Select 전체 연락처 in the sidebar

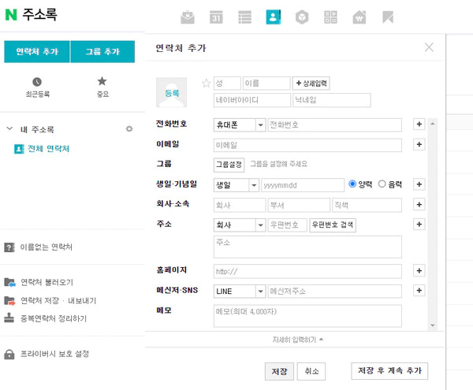(48, 149)
